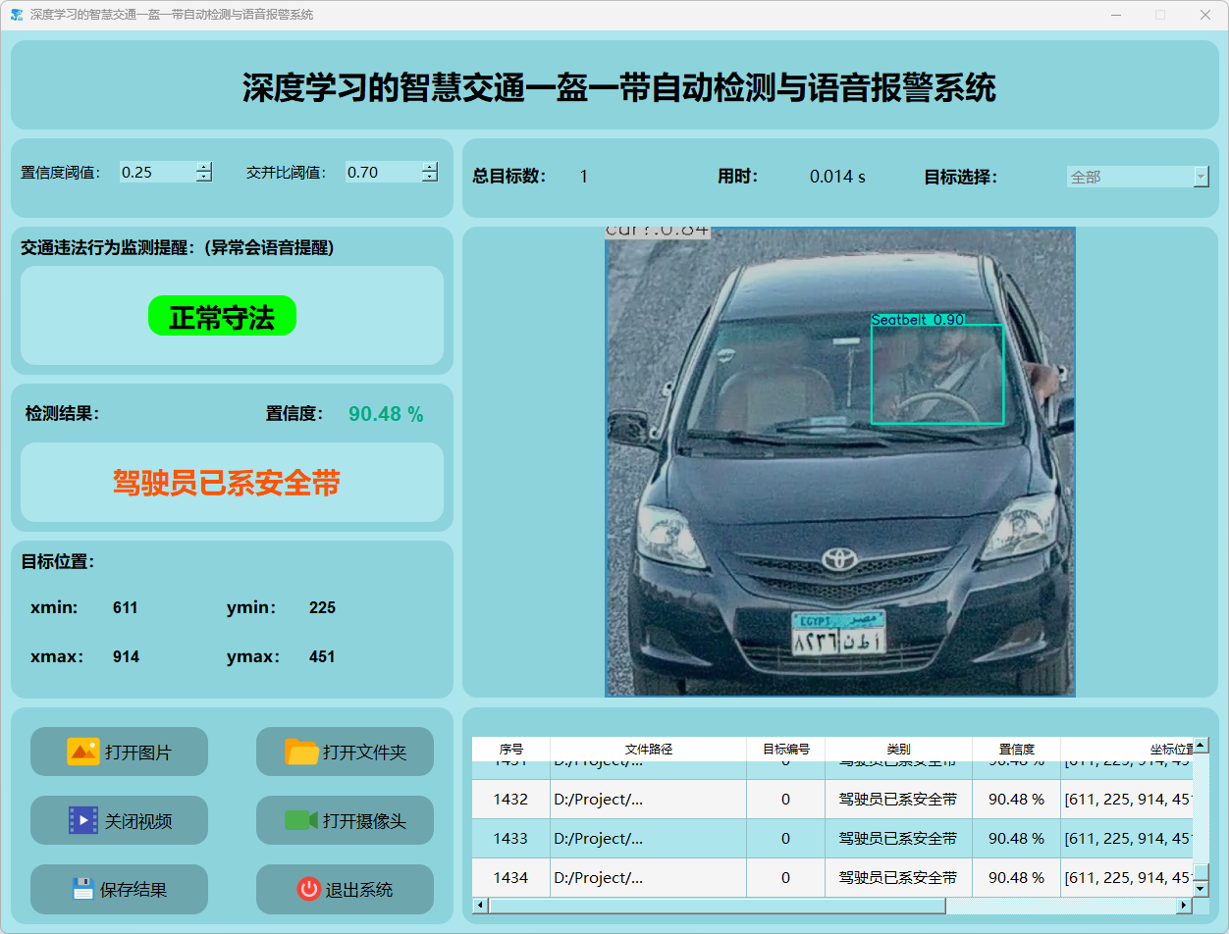The height and width of the screenshot is (934, 1229).
Task: Click the 序号 column header
Action: tap(511, 749)
